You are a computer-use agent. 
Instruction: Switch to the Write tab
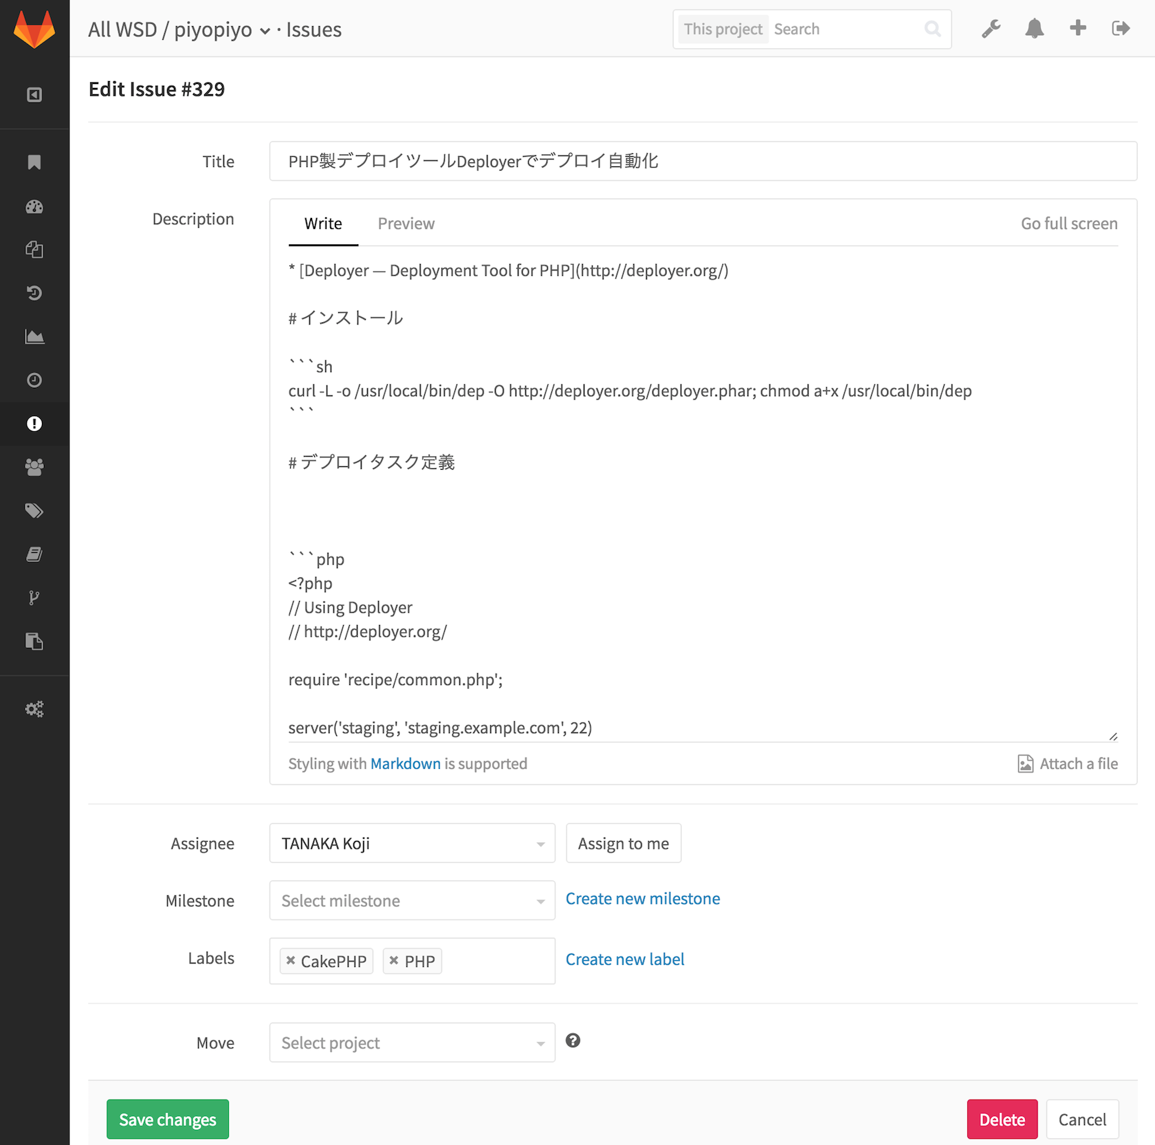click(x=323, y=223)
